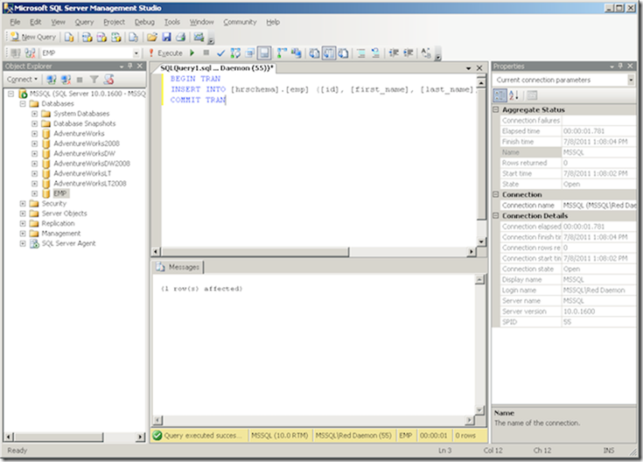Expand the AdventureWorks database node
643x462 pixels.
tap(35, 133)
